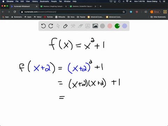168x126 pixels.
Task: Open Time Machine menu bar icon
Action: [119, 1]
